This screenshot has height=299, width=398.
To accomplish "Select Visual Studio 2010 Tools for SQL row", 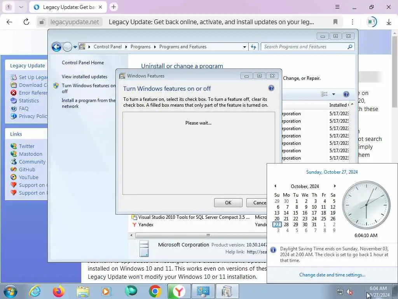I will 199,217.
